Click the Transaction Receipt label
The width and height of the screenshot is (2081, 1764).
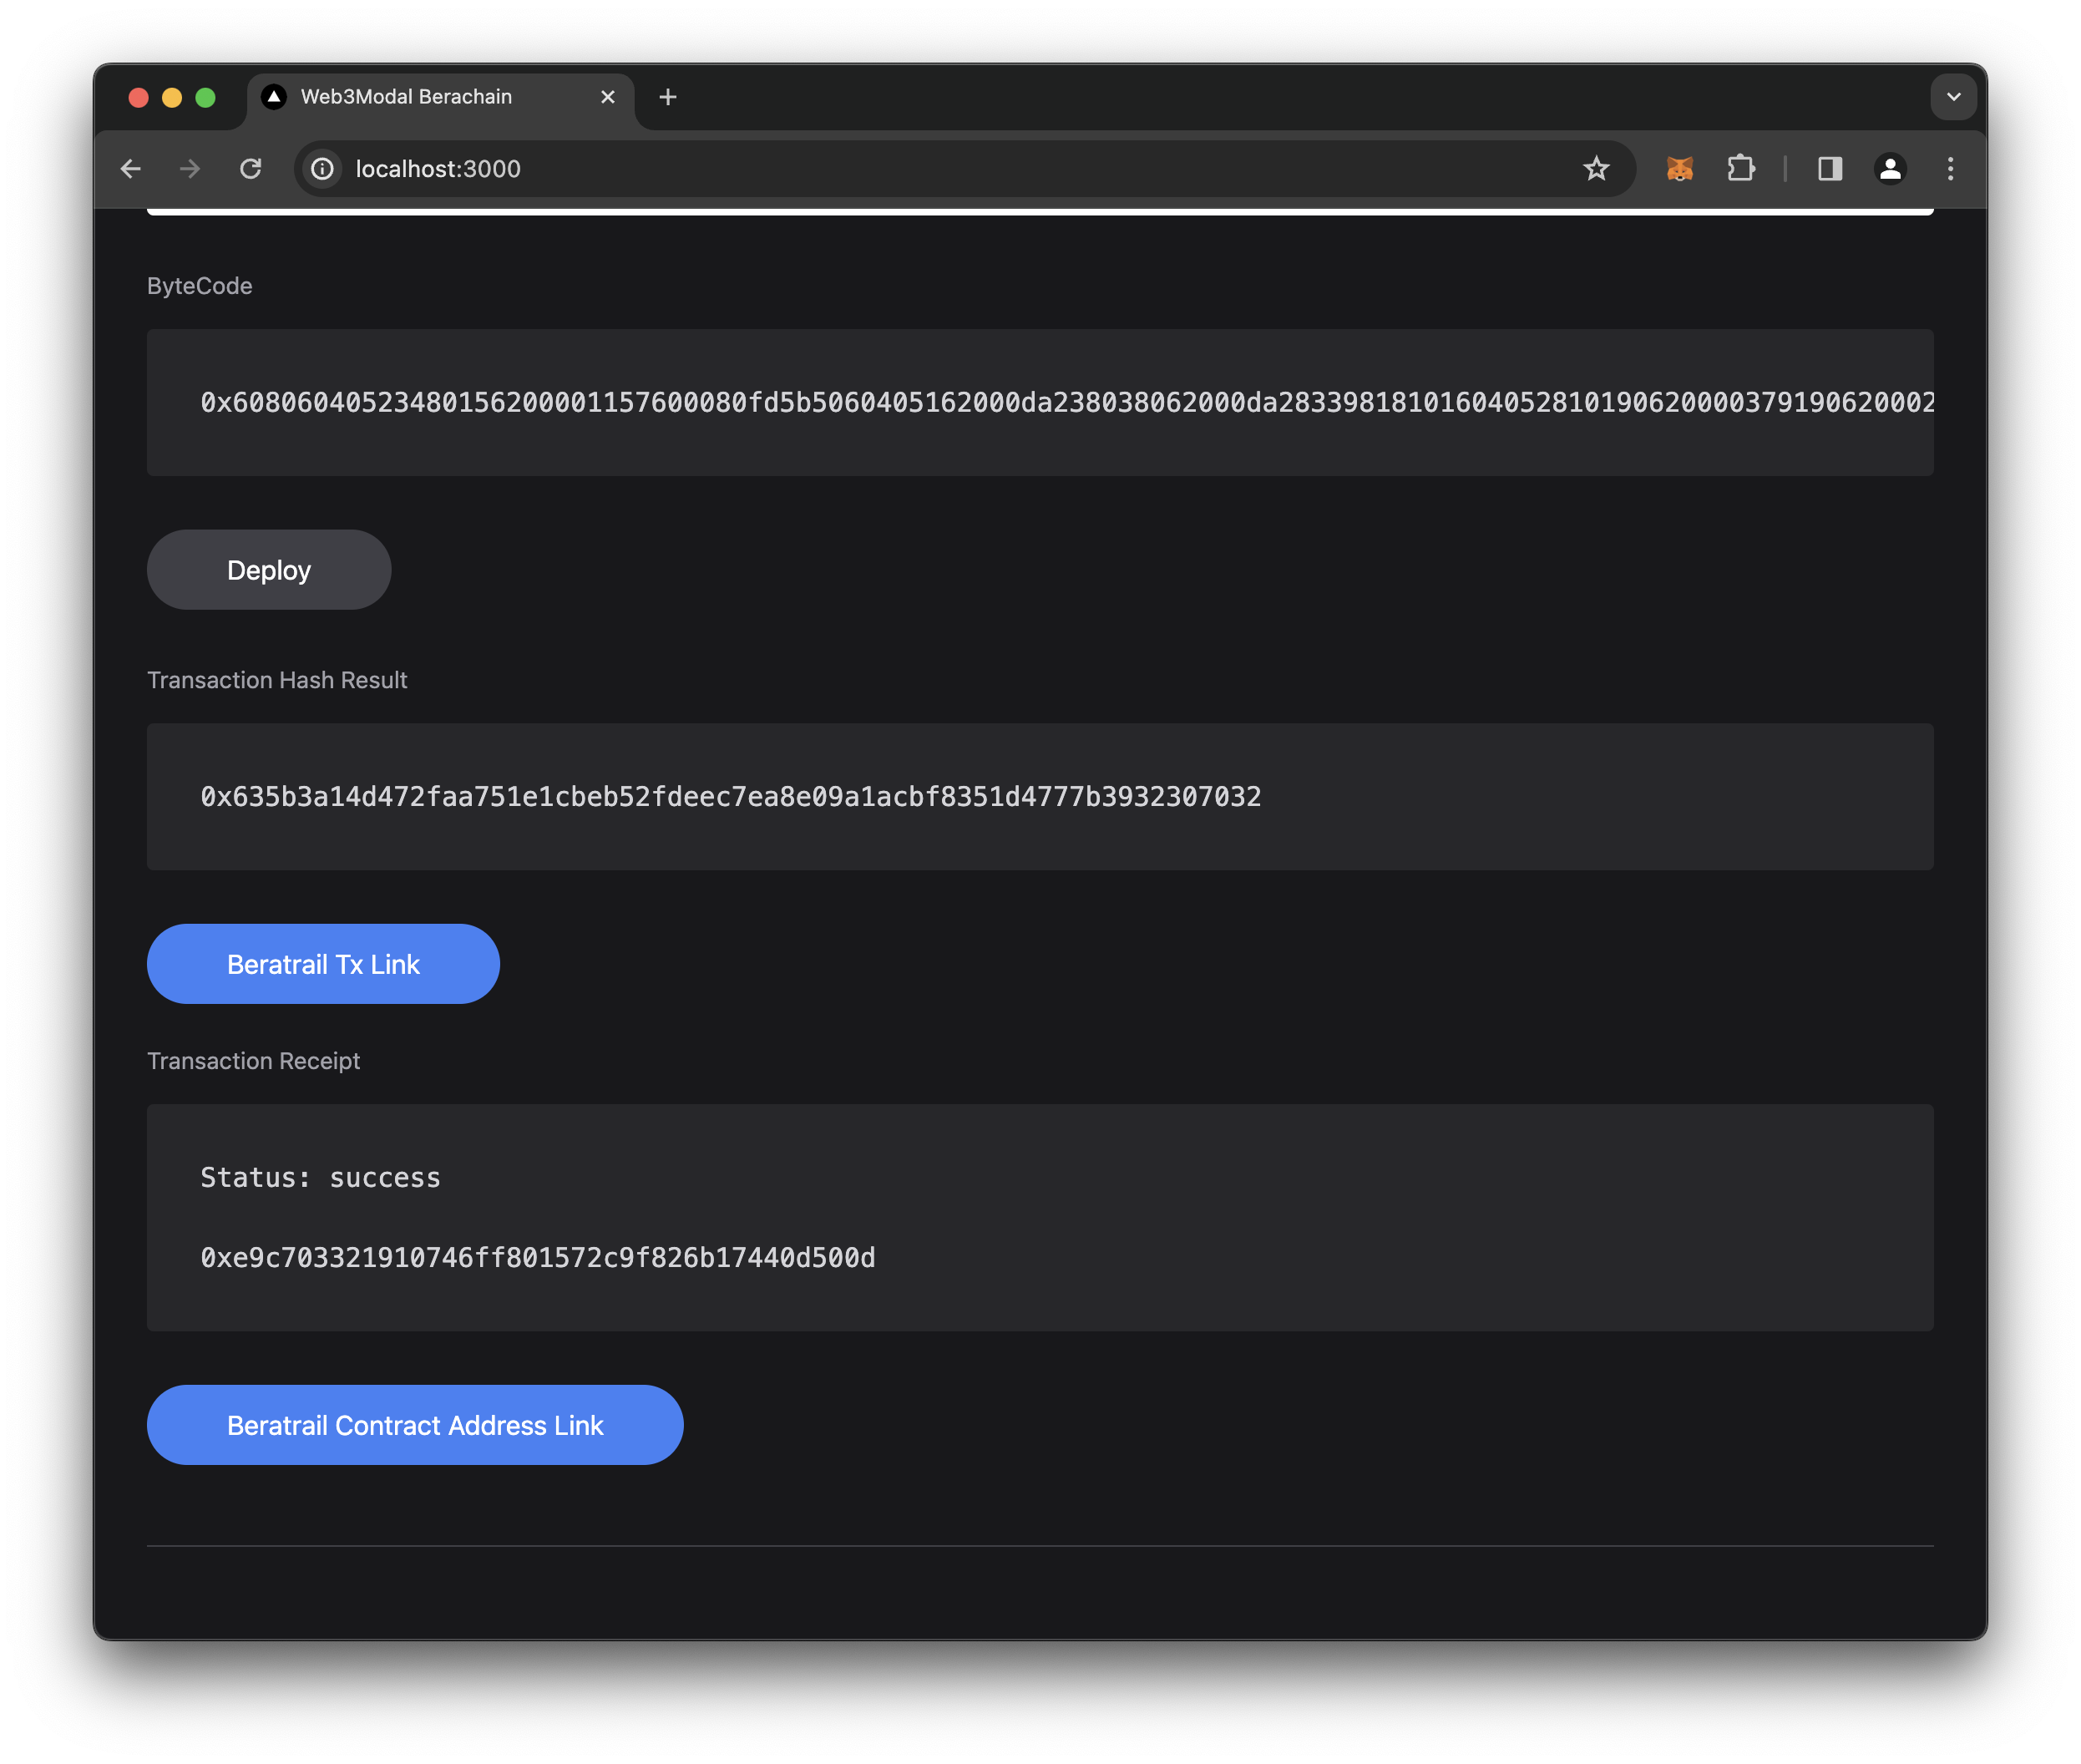pyautogui.click(x=253, y=1061)
